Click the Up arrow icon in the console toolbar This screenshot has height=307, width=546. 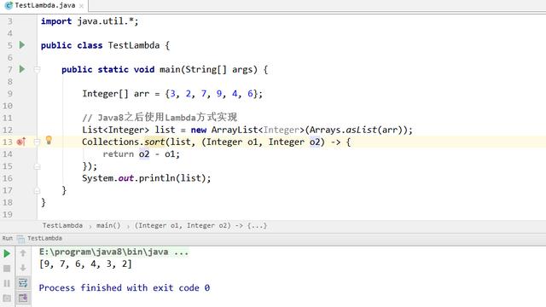(23, 253)
